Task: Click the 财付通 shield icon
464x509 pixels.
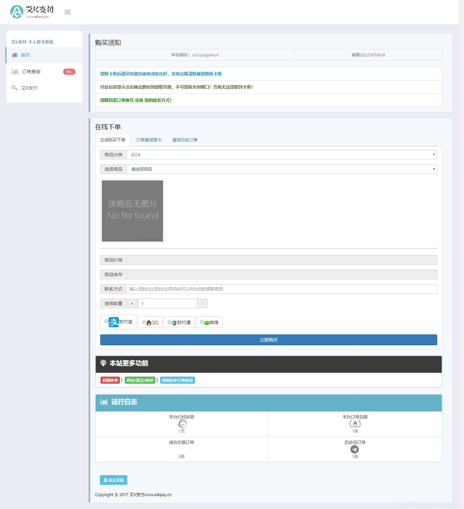Action: 174,322
